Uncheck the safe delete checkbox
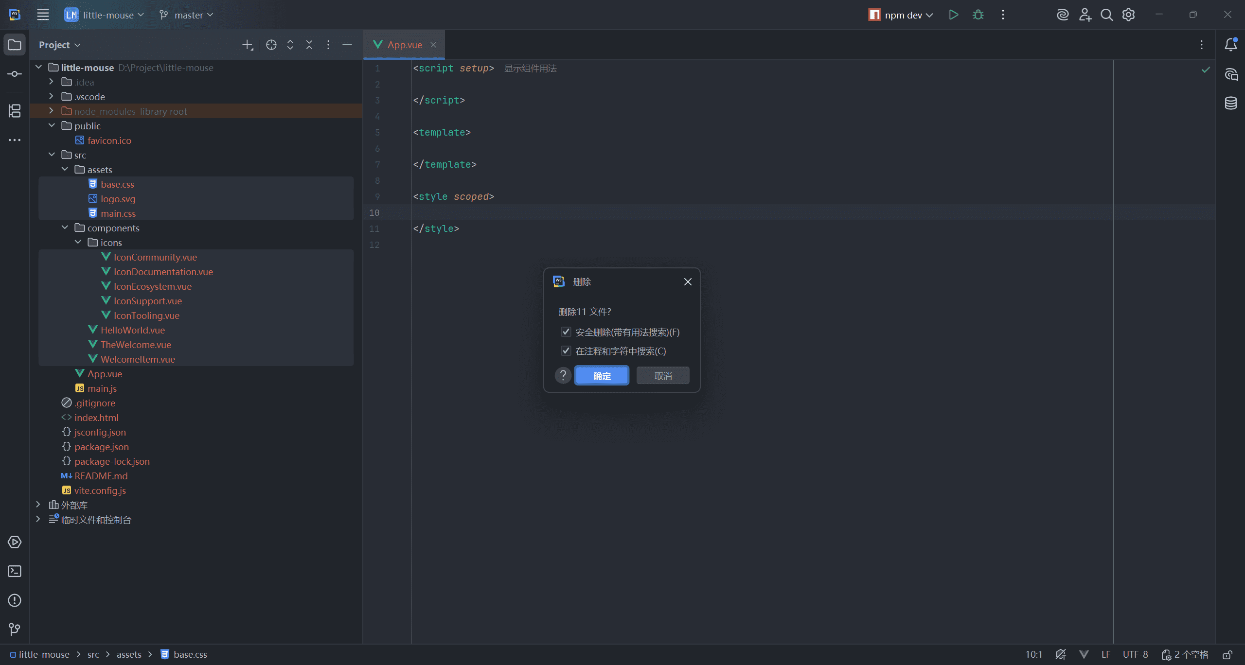This screenshot has width=1245, height=665. [x=566, y=332]
